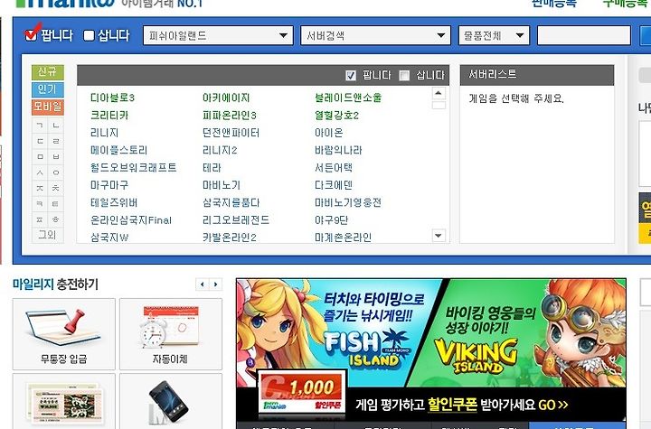Select game 테라

point(212,168)
